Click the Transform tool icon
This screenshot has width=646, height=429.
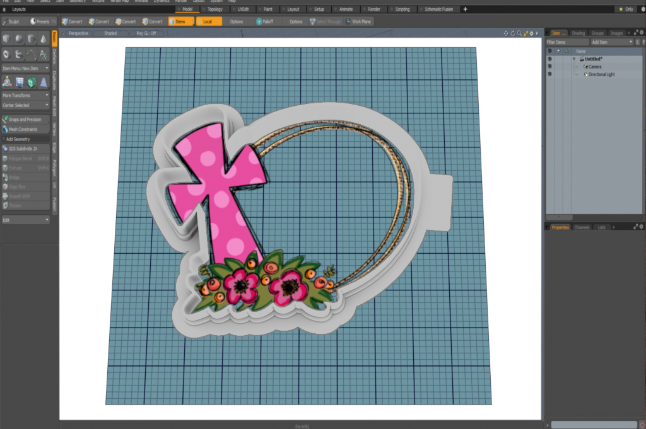[6, 82]
